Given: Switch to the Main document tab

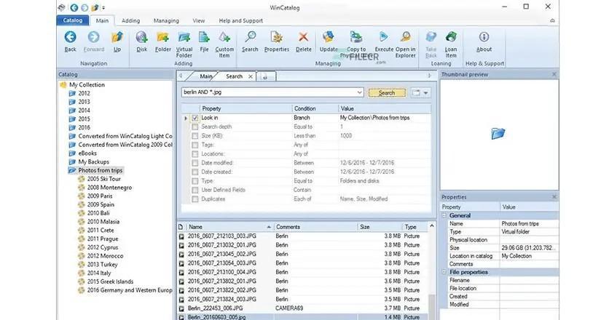Looking at the screenshot, I should tap(206, 76).
